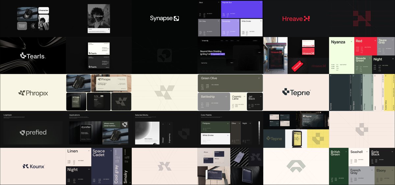Select the Phropix construction-grid mark
Image resolution: width=395 pixels, height=185 pixels.
[x=164, y=92]
